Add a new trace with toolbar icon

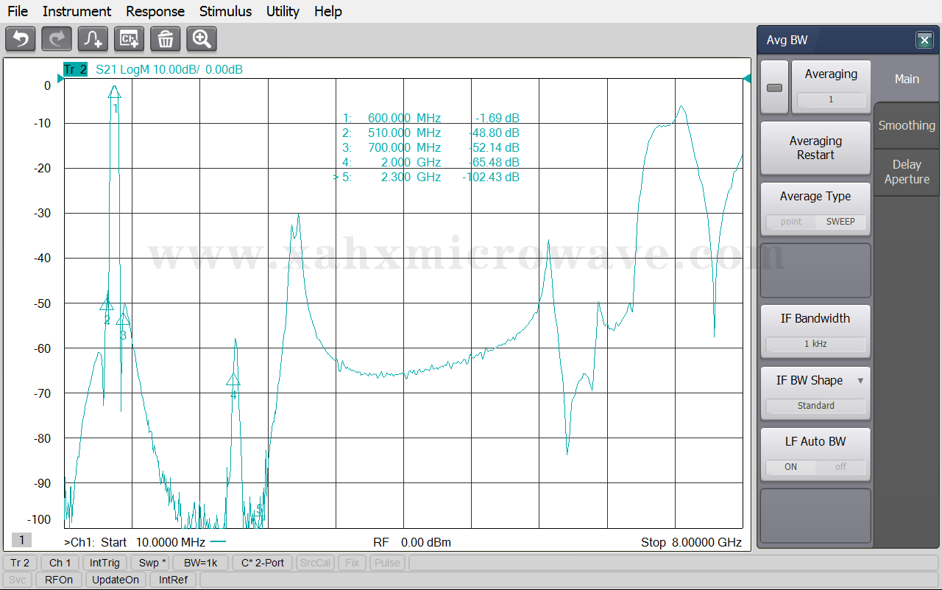[93, 39]
